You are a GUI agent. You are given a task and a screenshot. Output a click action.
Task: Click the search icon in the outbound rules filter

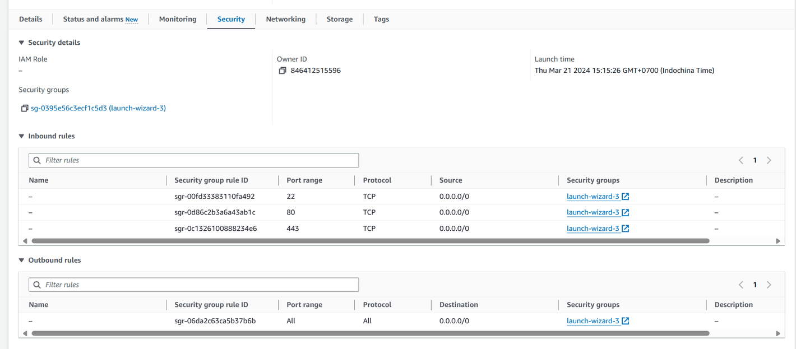tap(37, 285)
